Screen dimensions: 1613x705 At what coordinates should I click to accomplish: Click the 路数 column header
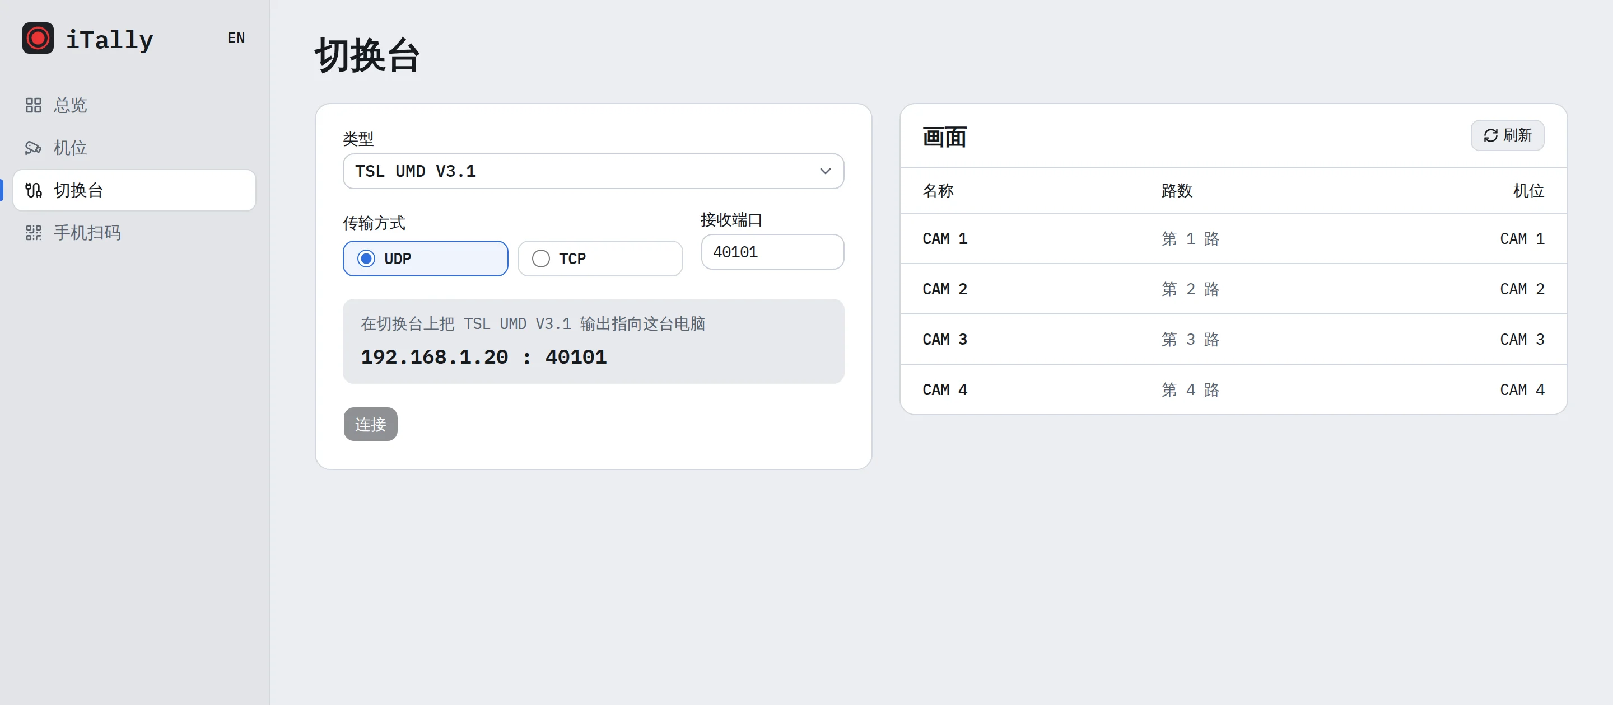coord(1177,191)
